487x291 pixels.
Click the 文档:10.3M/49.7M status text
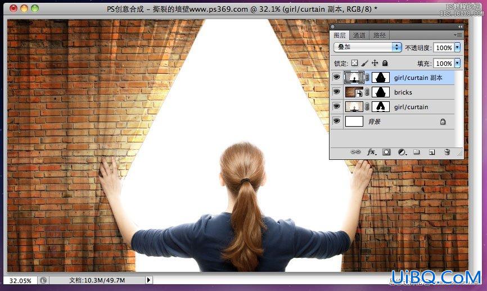(x=97, y=280)
